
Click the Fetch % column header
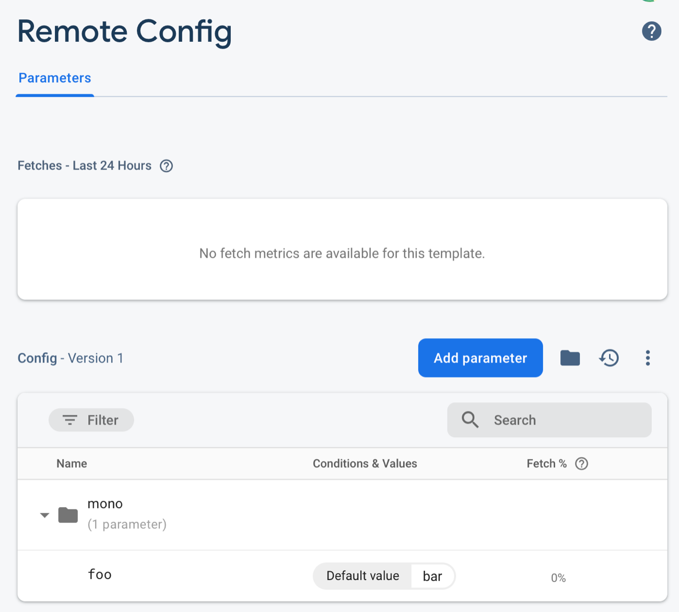(546, 464)
